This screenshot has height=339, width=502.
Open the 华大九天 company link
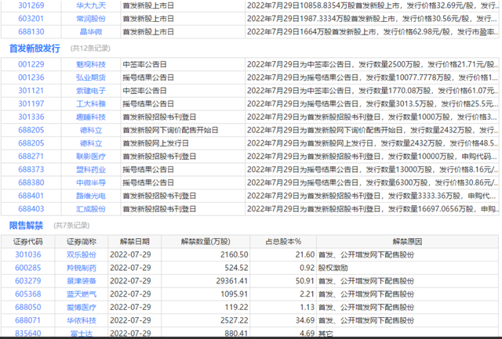[x=91, y=5]
